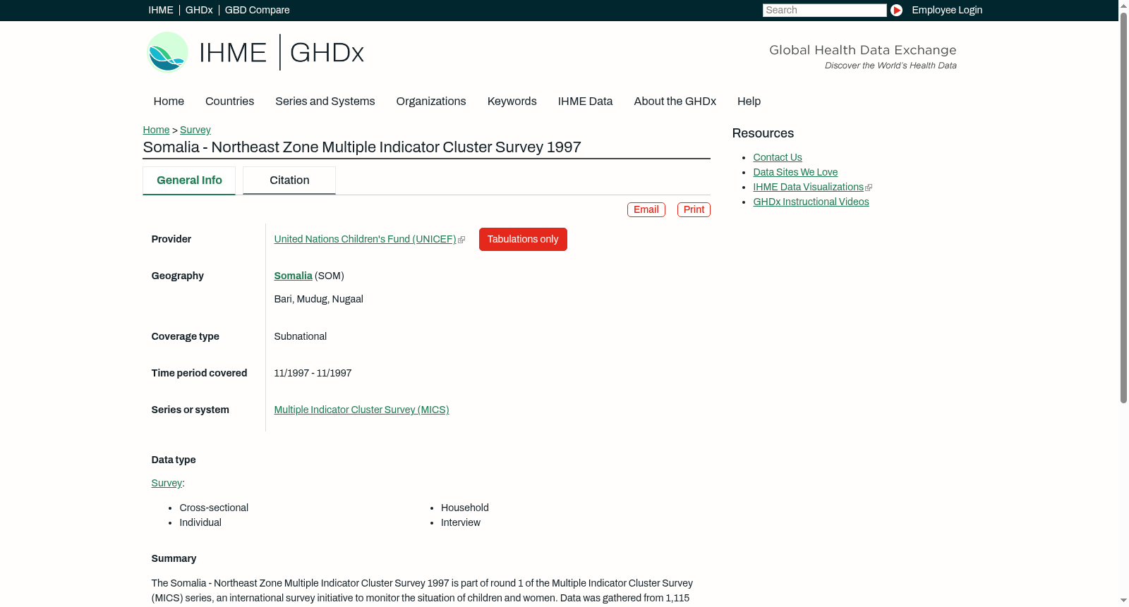This screenshot has height=607, width=1129.
Task: Click the external link icon beside IHME Data Visualizations
Action: coord(869,188)
